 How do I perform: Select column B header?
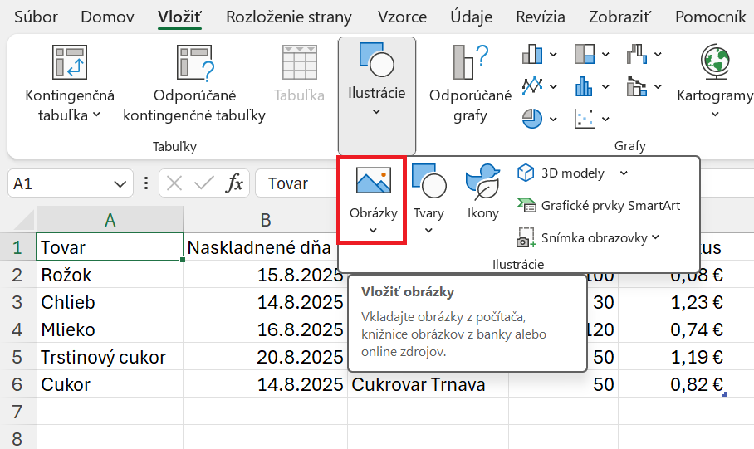[x=266, y=220]
